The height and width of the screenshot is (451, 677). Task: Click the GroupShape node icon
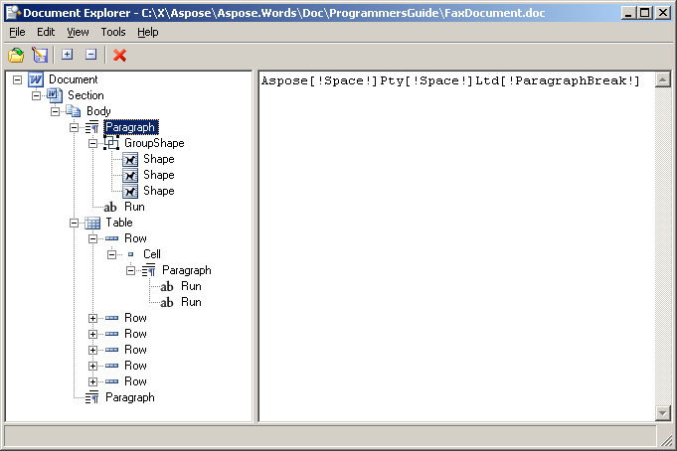tap(111, 143)
